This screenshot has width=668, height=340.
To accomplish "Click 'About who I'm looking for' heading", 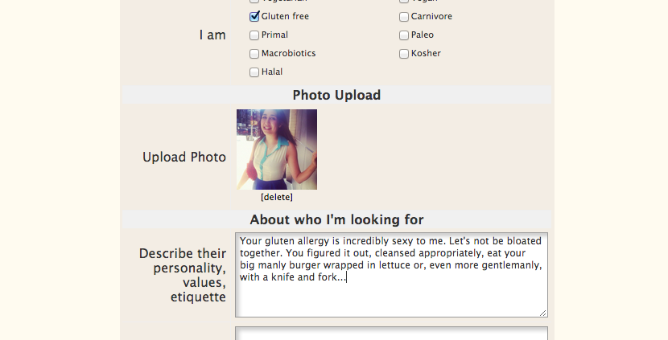I will click(x=336, y=219).
